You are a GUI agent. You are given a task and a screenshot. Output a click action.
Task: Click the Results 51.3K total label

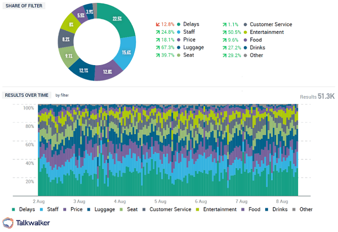[x=317, y=97]
